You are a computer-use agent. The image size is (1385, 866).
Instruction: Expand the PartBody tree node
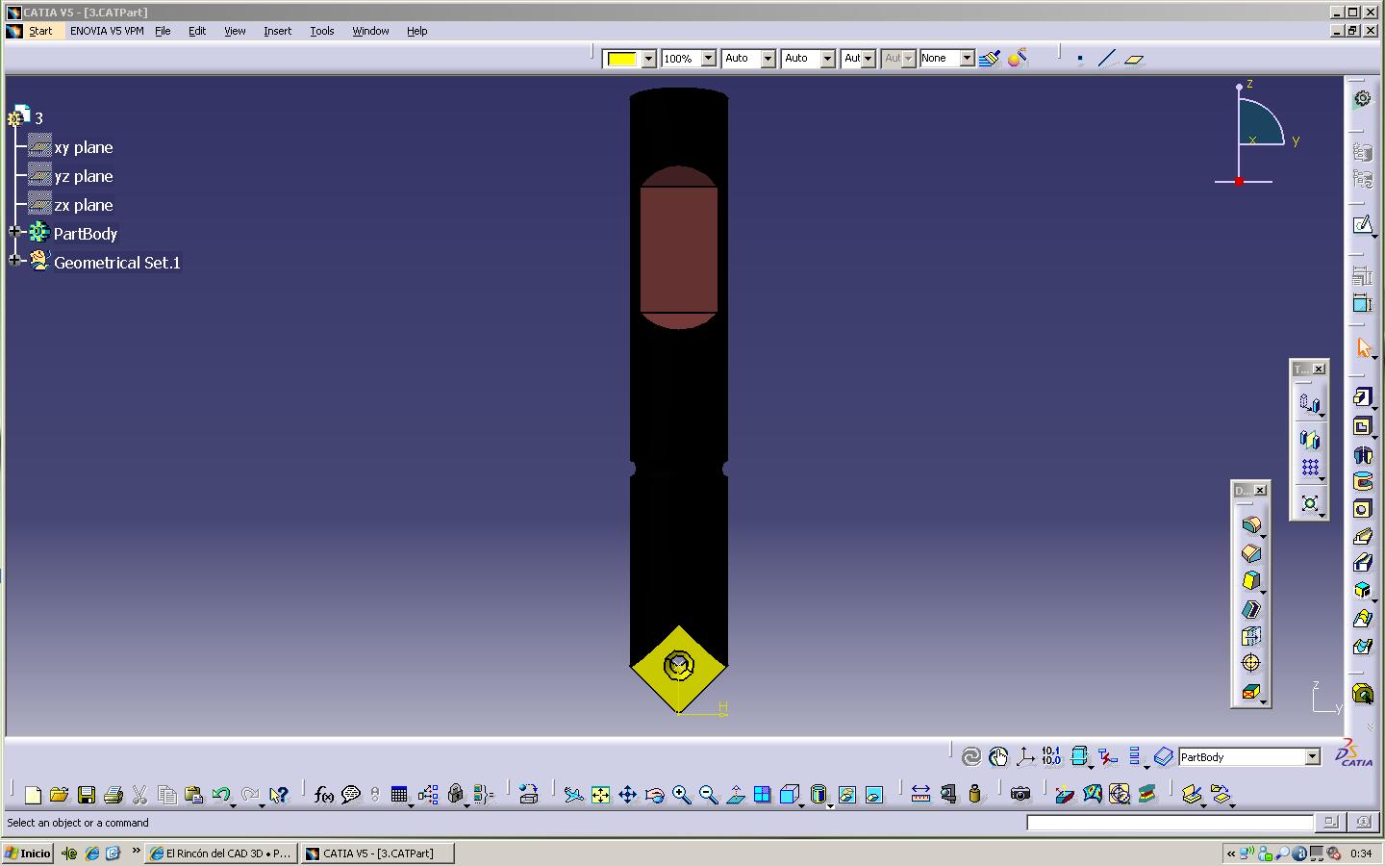[14, 232]
